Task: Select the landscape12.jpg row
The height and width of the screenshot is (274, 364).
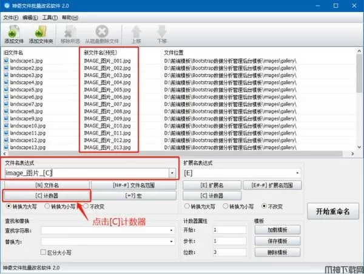Action: (x=179, y=140)
